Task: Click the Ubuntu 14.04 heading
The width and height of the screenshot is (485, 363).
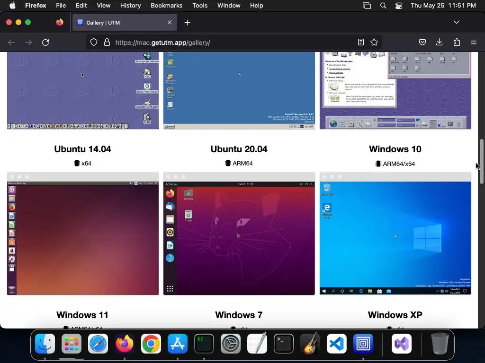Action: [82, 149]
